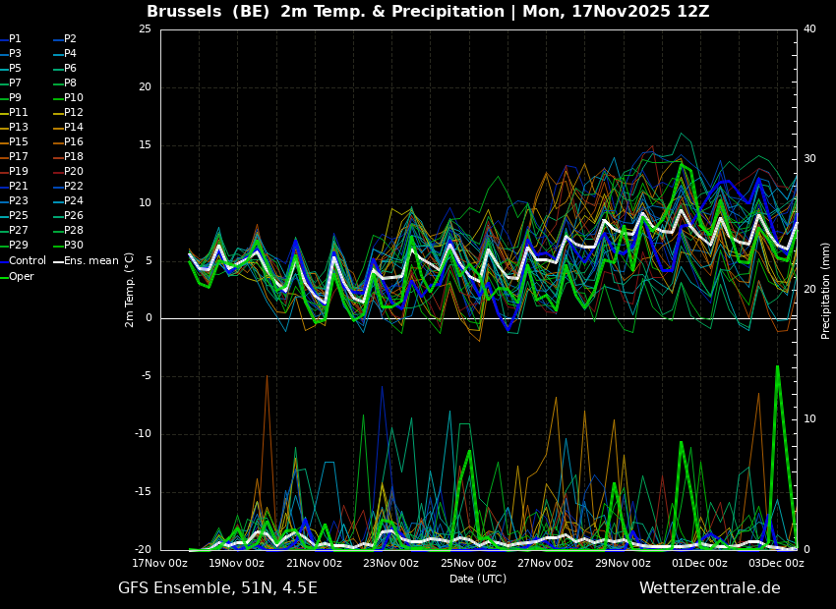
Task: Click the 03Dec 00z date tick label
Action: pos(776,563)
